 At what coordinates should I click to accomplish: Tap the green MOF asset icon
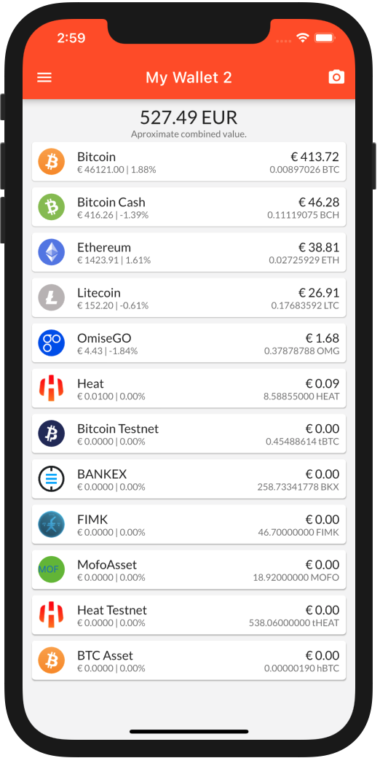[51, 569]
